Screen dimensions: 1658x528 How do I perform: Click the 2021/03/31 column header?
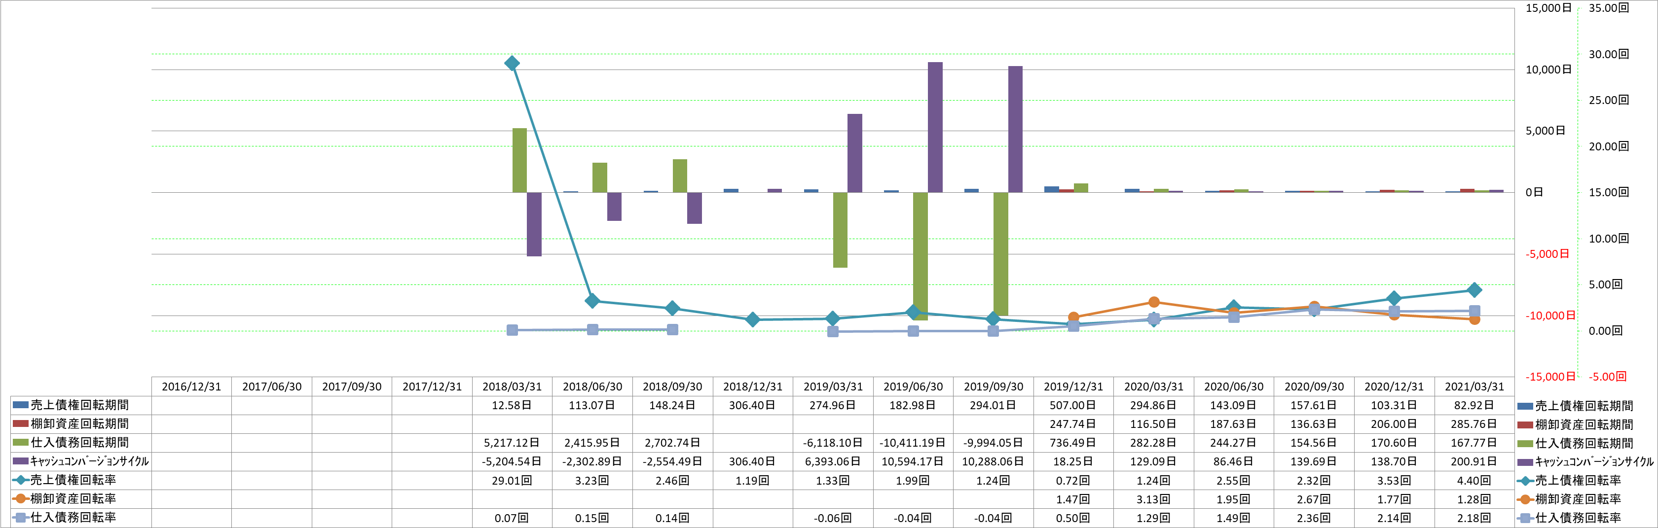(x=1474, y=387)
